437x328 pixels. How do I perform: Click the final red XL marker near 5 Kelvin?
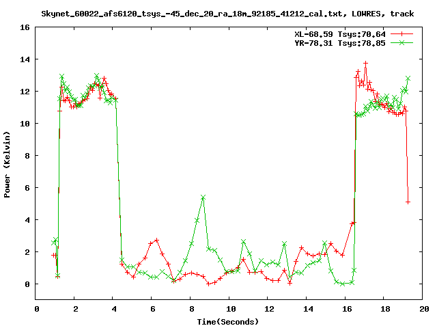point(408,202)
